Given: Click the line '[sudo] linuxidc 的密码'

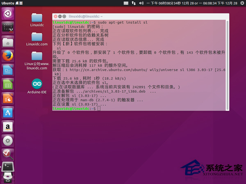Looking at the screenshot, I should pyautogui.click(x=78, y=27).
